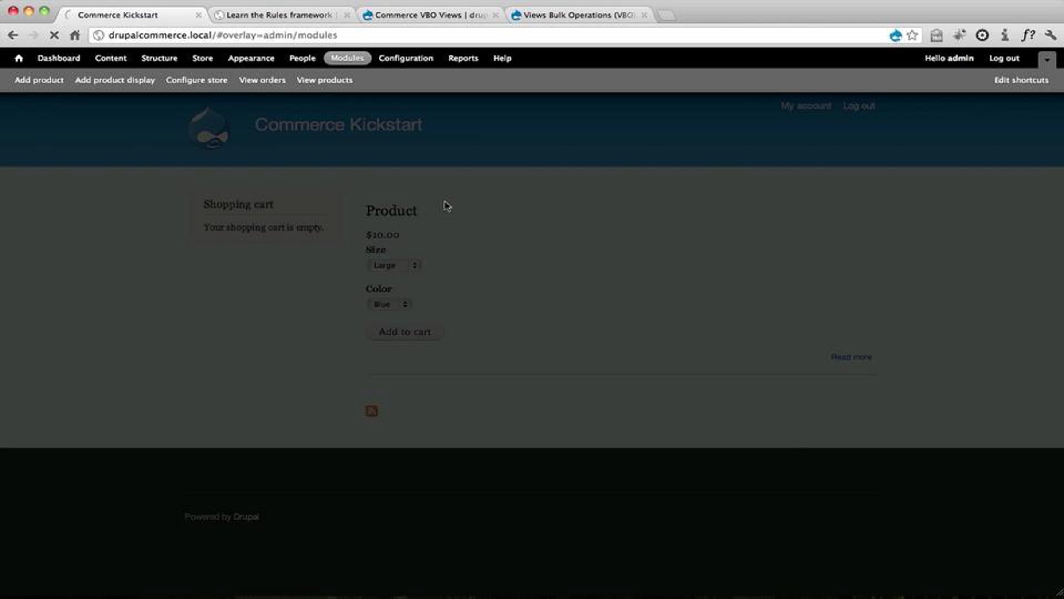This screenshot has height=599, width=1064.
Task: Focus the browser address bar
Action: pos(488,35)
